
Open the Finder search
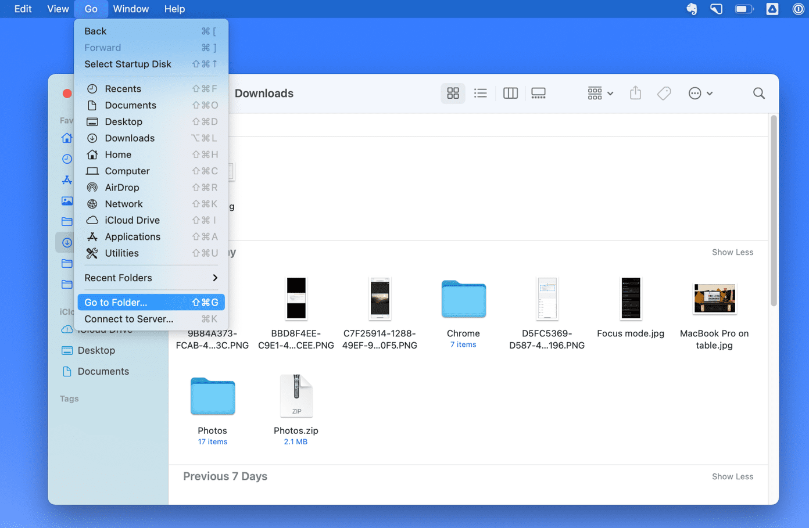[x=759, y=93]
